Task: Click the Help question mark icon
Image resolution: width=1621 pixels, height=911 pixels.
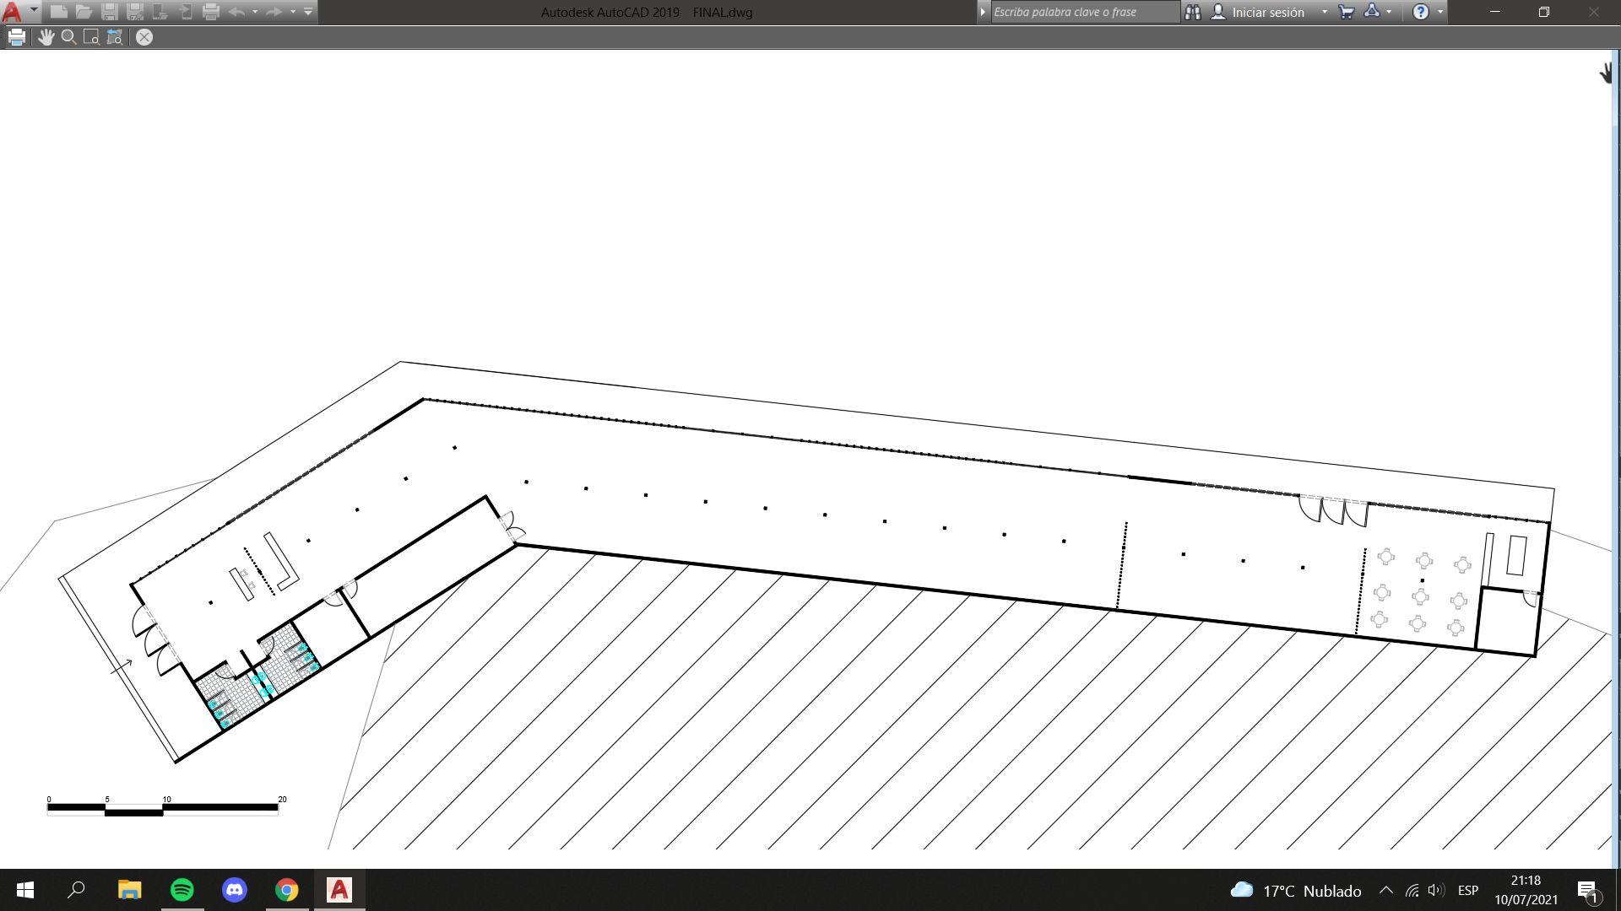Action: [x=1420, y=12]
